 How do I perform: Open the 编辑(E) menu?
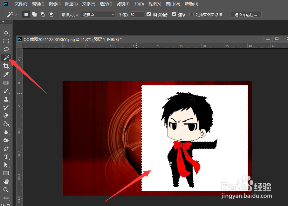(38, 4)
